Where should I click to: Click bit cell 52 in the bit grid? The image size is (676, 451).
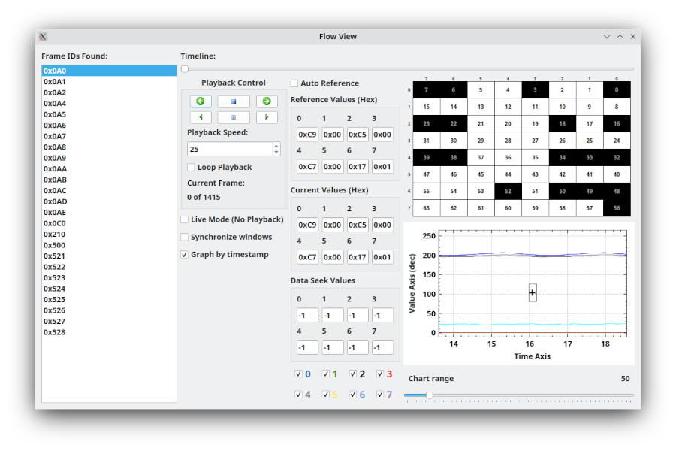[508, 191]
